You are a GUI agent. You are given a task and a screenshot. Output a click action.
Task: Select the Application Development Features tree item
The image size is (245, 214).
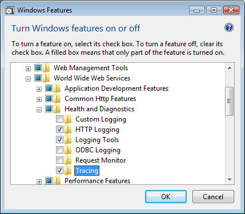point(117,88)
